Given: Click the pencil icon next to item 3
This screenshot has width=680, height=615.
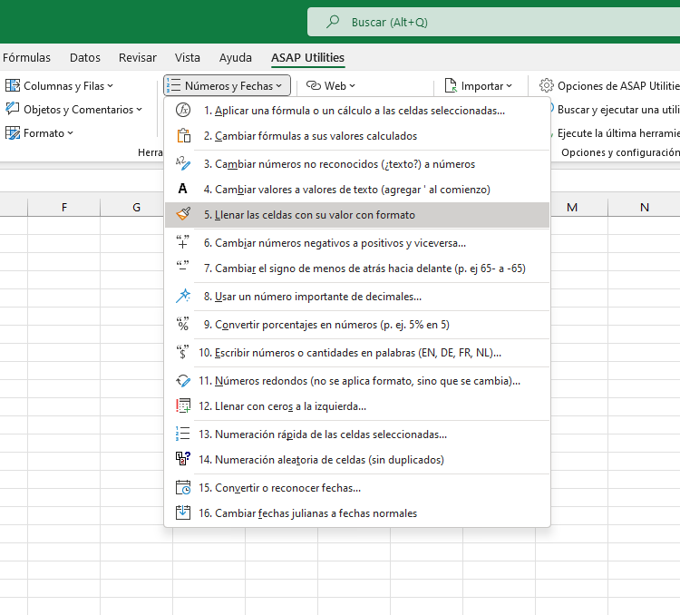Looking at the screenshot, I should point(183,163).
